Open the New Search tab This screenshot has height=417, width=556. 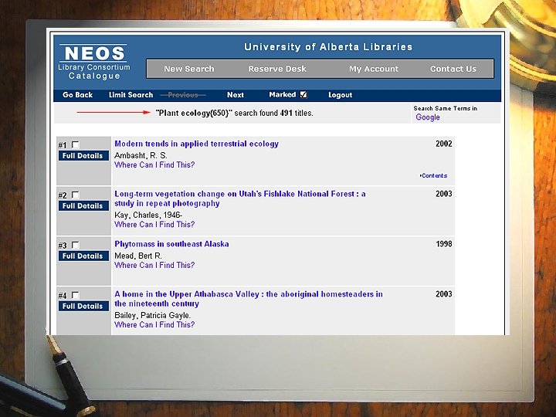coord(189,69)
